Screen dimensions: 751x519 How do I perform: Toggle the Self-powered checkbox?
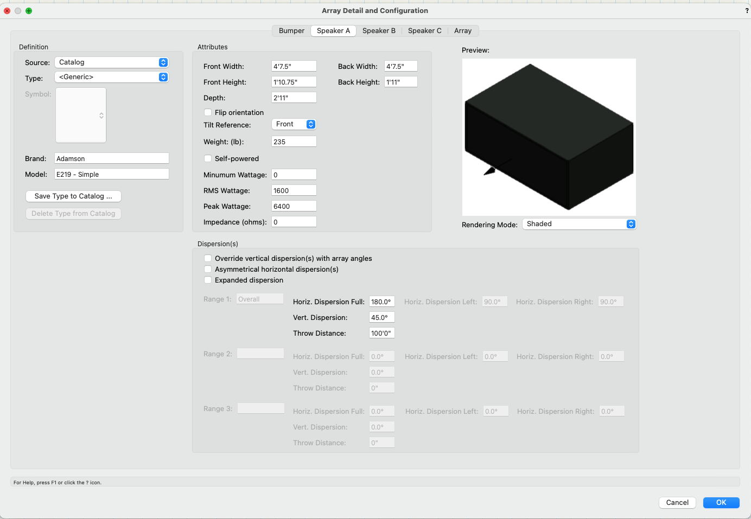pos(208,159)
